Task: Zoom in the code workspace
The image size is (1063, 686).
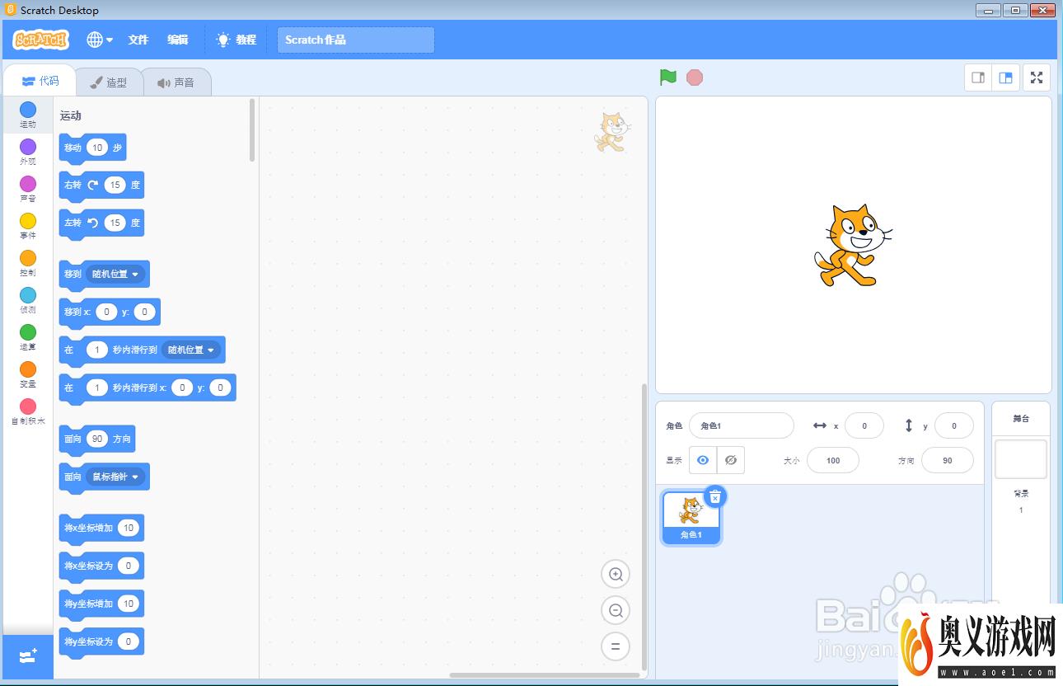Action: tap(616, 574)
